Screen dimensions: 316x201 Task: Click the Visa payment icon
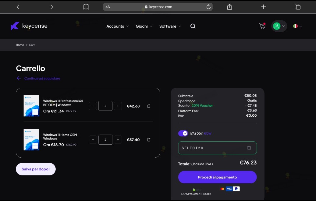click(x=229, y=189)
